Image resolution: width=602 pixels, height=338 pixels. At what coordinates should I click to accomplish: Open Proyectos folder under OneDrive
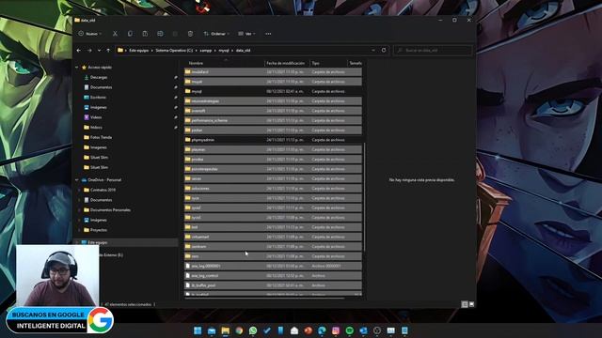pyautogui.click(x=99, y=230)
